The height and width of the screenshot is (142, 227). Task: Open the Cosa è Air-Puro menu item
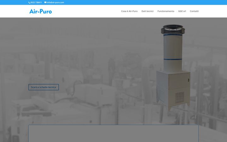(129, 11)
